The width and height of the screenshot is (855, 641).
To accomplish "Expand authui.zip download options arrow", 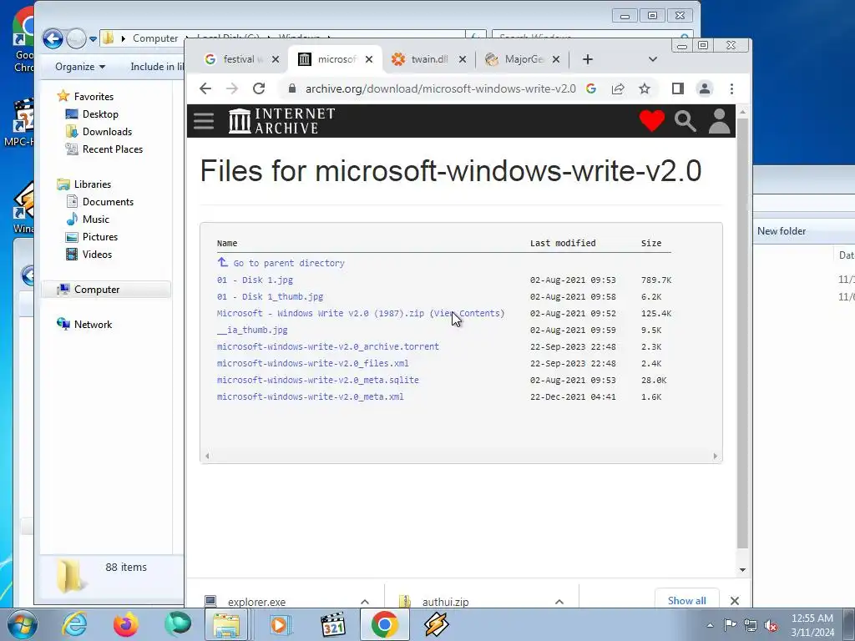I will point(559,602).
